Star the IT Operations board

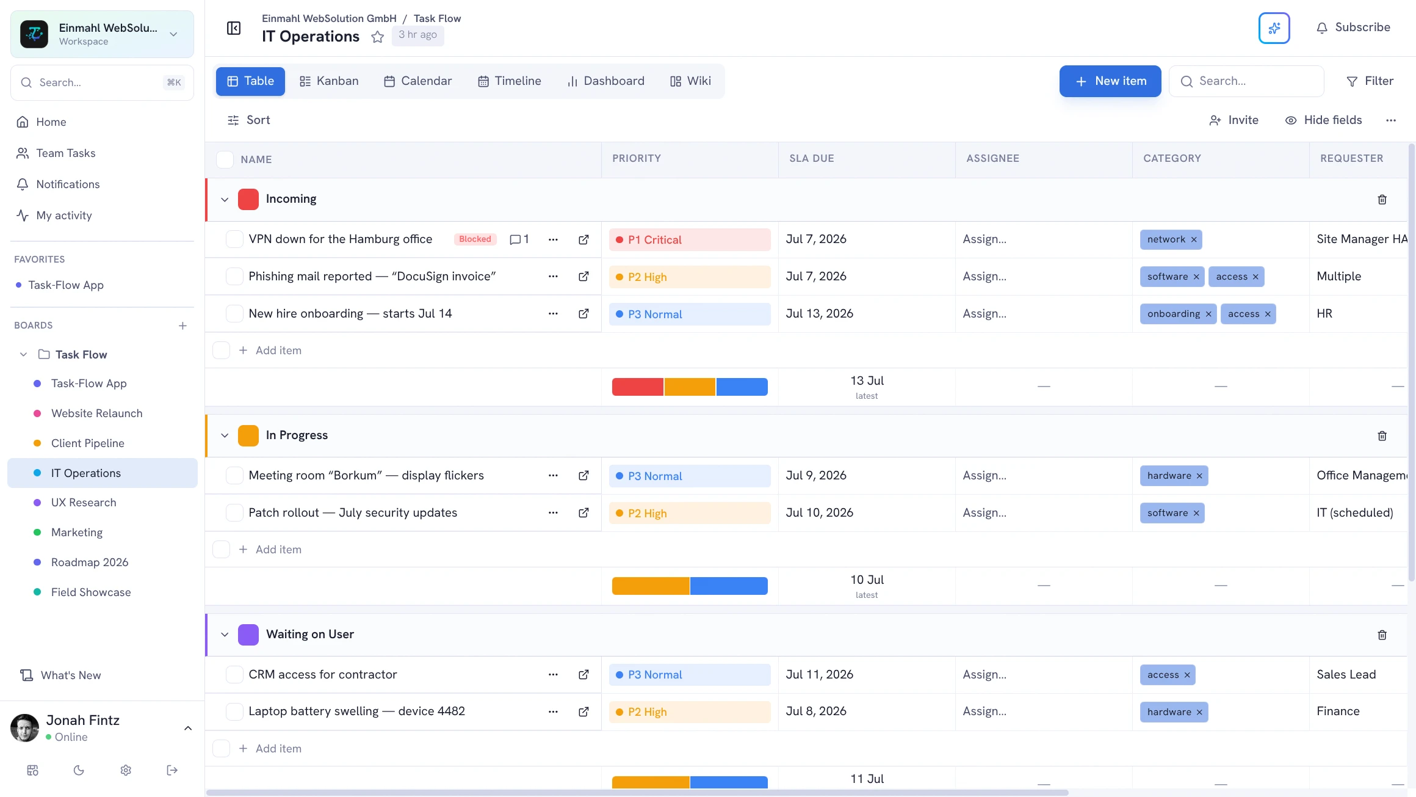point(378,37)
